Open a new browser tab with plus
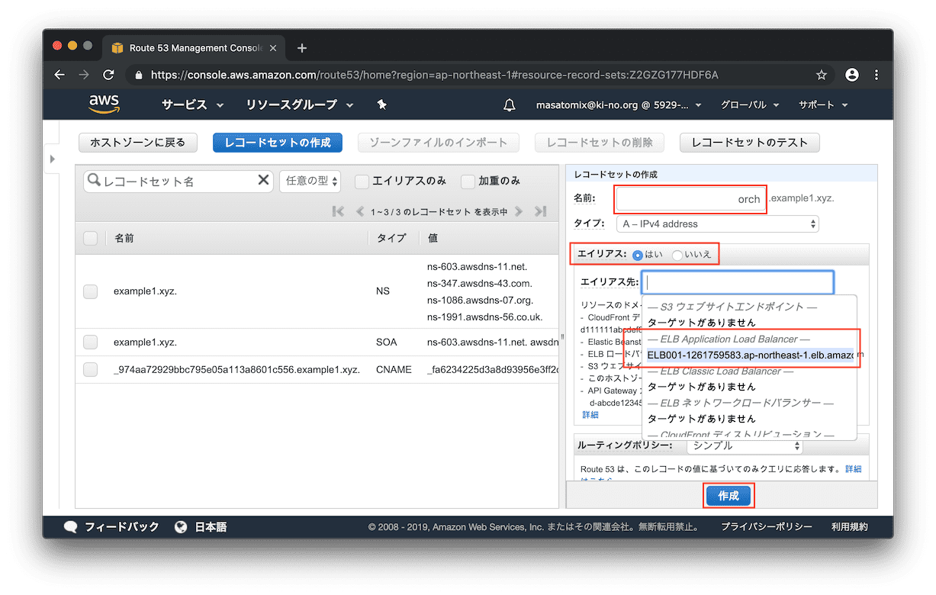Screen dimensions: 936x595 click(302, 48)
